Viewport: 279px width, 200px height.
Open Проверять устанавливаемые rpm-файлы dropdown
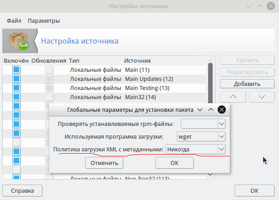(203, 124)
